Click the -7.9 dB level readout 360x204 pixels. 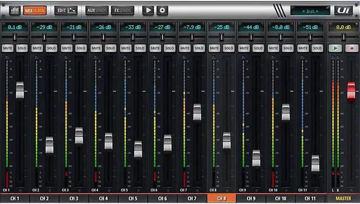(192, 27)
